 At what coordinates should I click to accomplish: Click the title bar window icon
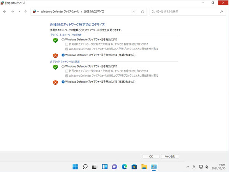[x=2, y=3]
